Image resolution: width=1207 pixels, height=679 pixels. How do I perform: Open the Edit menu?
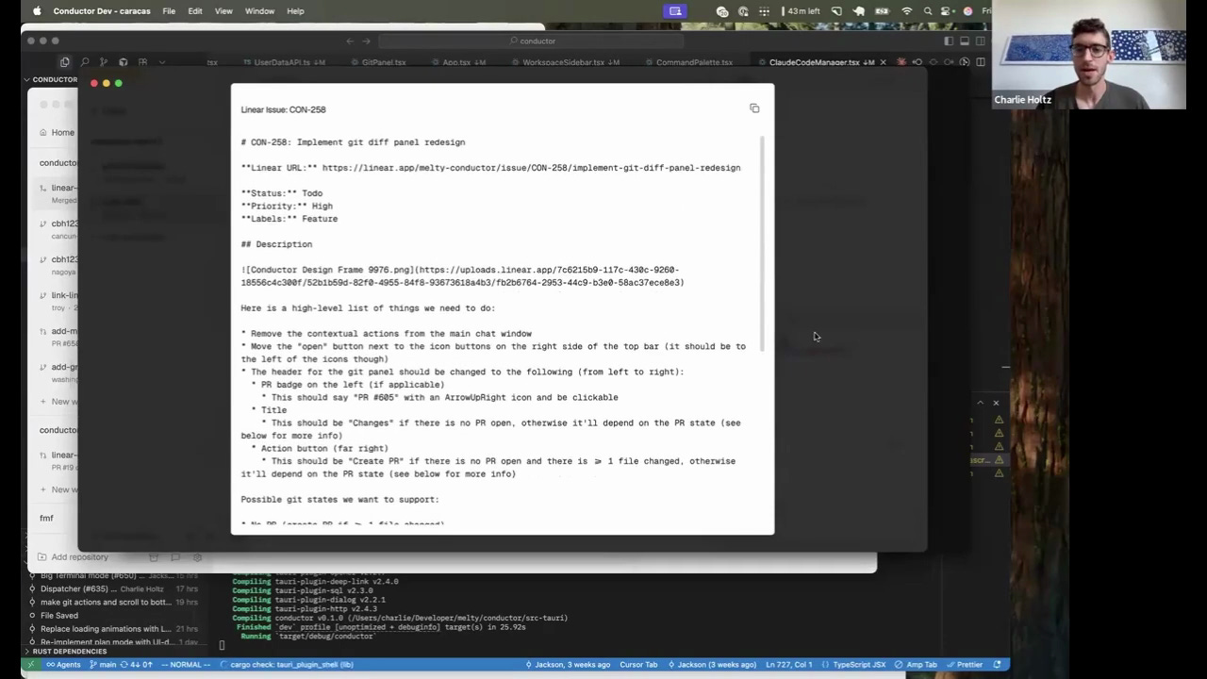tap(195, 11)
